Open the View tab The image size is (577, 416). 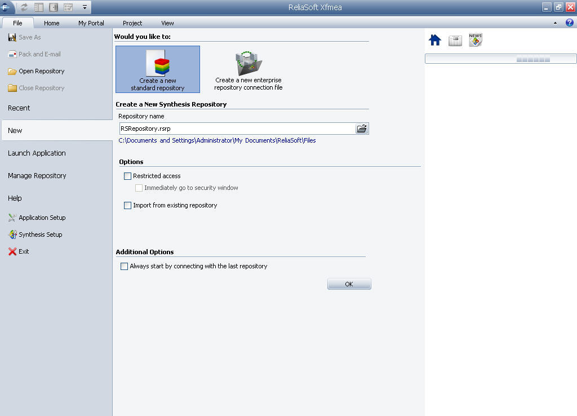pos(167,23)
